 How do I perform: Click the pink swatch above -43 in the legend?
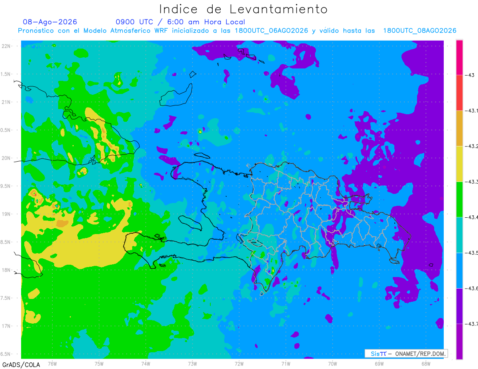[x=459, y=57]
